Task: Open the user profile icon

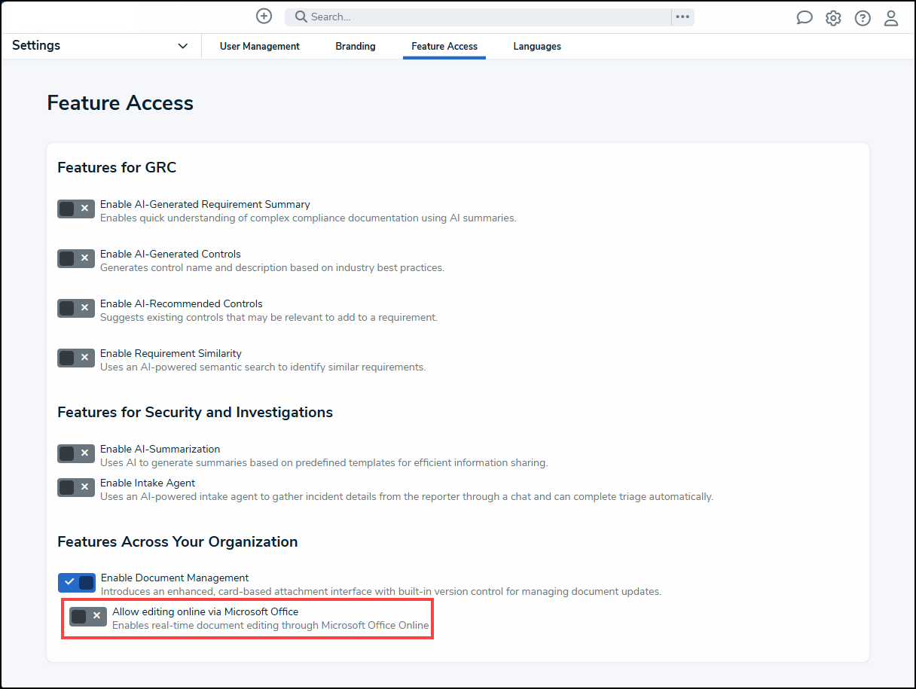Action: coord(891,18)
